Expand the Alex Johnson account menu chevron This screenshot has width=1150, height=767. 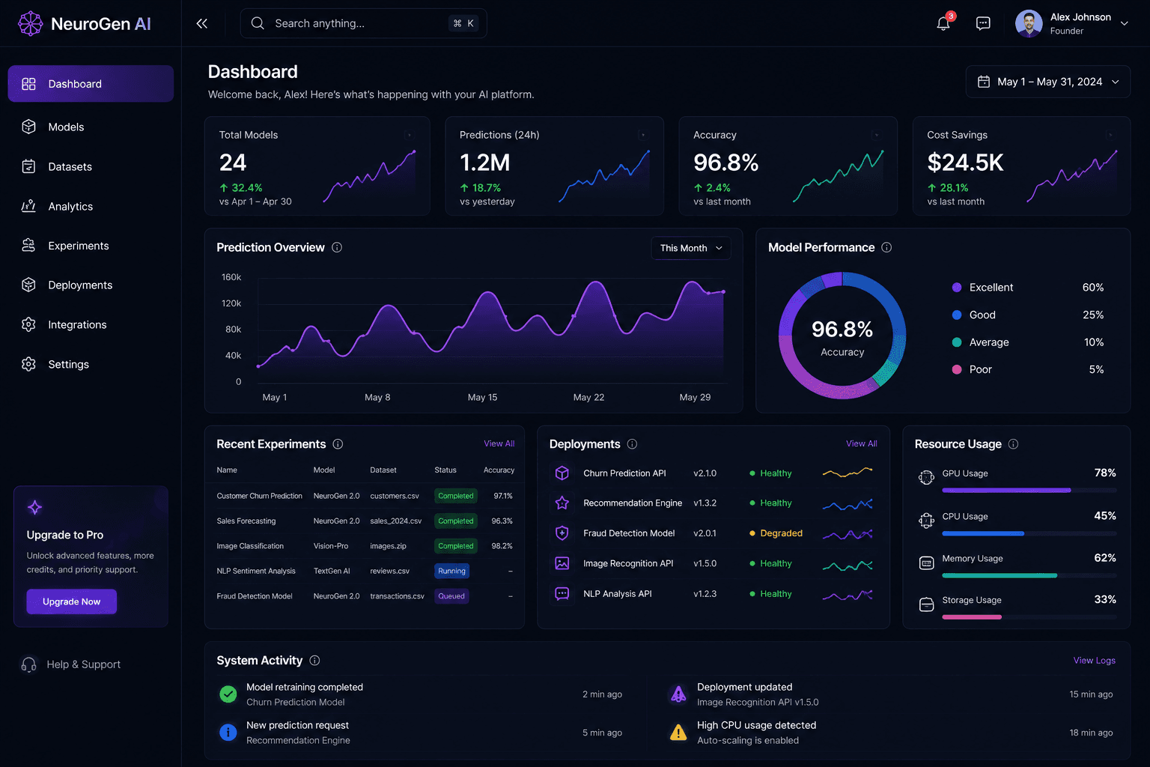tap(1124, 23)
